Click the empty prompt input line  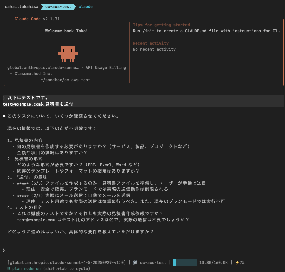pos(142,250)
